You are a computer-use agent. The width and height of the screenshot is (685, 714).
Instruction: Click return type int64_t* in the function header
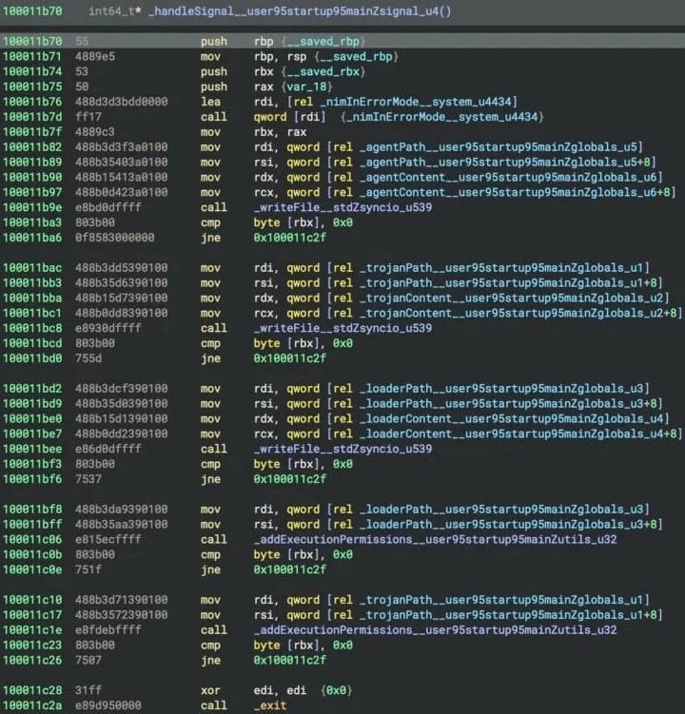tap(115, 10)
